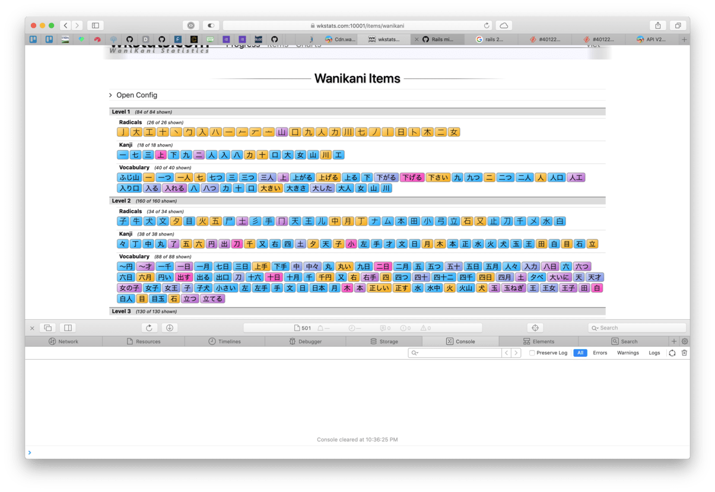Open iCloud Tabs cloud icon
Screen dimensions: 715x492
[504, 26]
